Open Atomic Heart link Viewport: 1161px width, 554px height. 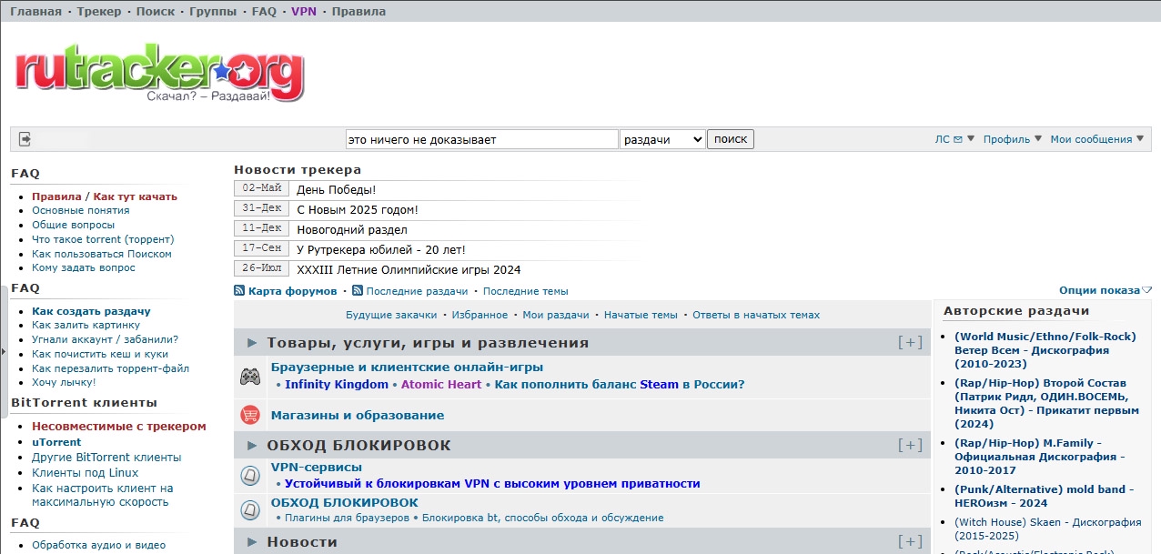click(441, 385)
